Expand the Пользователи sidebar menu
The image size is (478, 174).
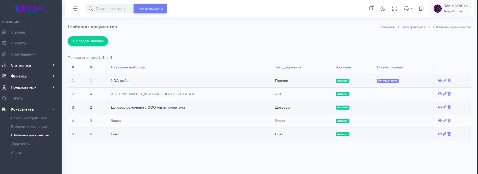pyautogui.click(x=31, y=87)
